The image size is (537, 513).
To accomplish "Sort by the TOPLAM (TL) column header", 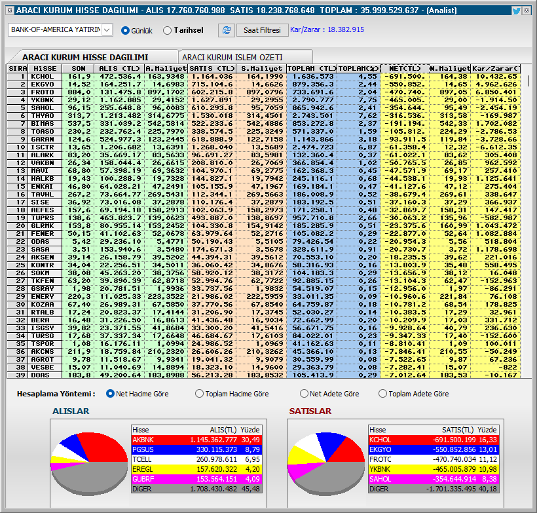I will click(x=312, y=69).
